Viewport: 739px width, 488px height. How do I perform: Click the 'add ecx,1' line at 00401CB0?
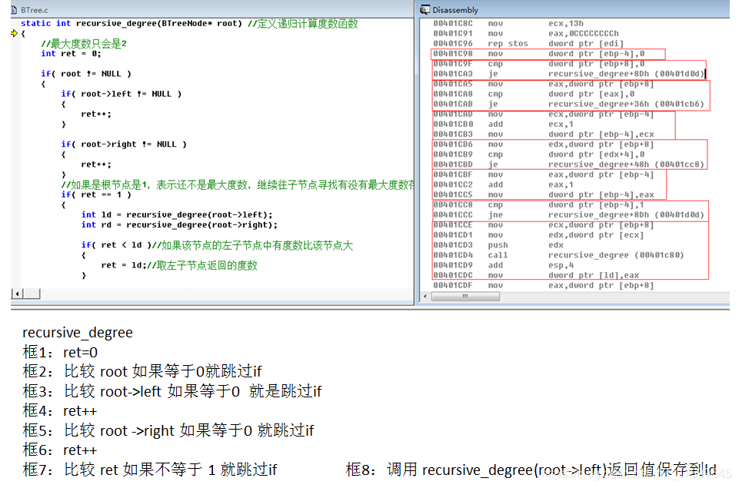503,124
